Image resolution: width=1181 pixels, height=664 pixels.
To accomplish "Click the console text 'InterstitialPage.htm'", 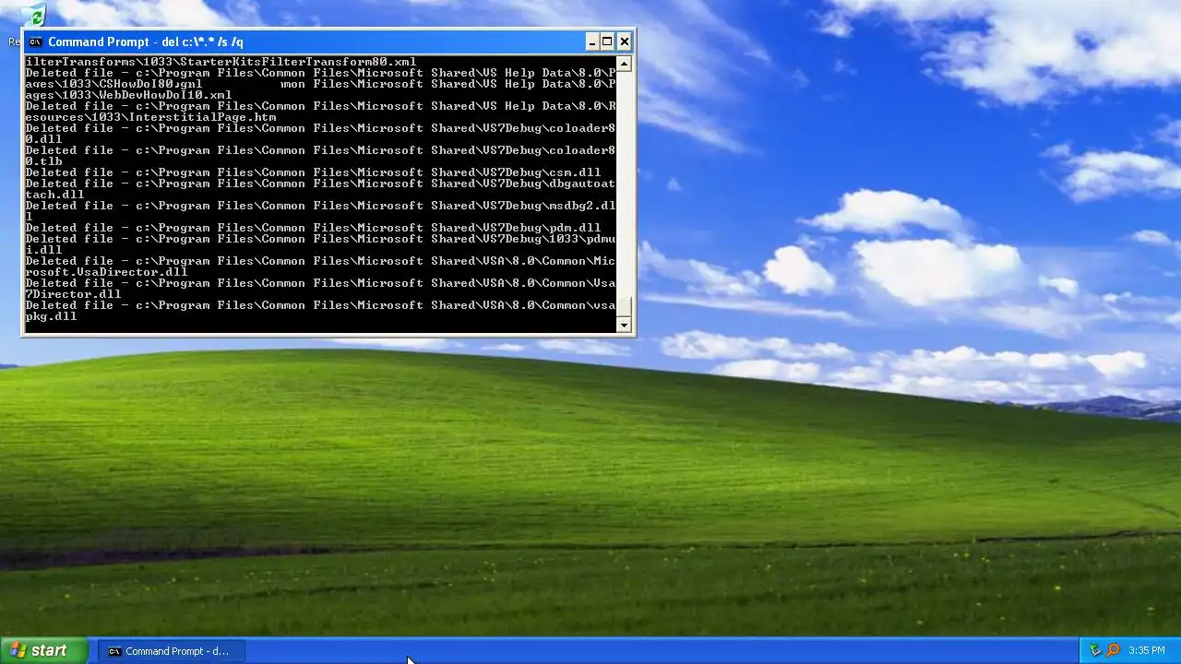I will click(202, 117).
